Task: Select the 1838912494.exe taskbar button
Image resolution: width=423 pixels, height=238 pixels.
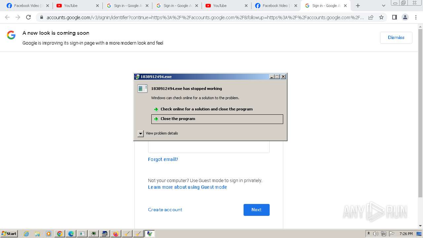Action: 149,234
